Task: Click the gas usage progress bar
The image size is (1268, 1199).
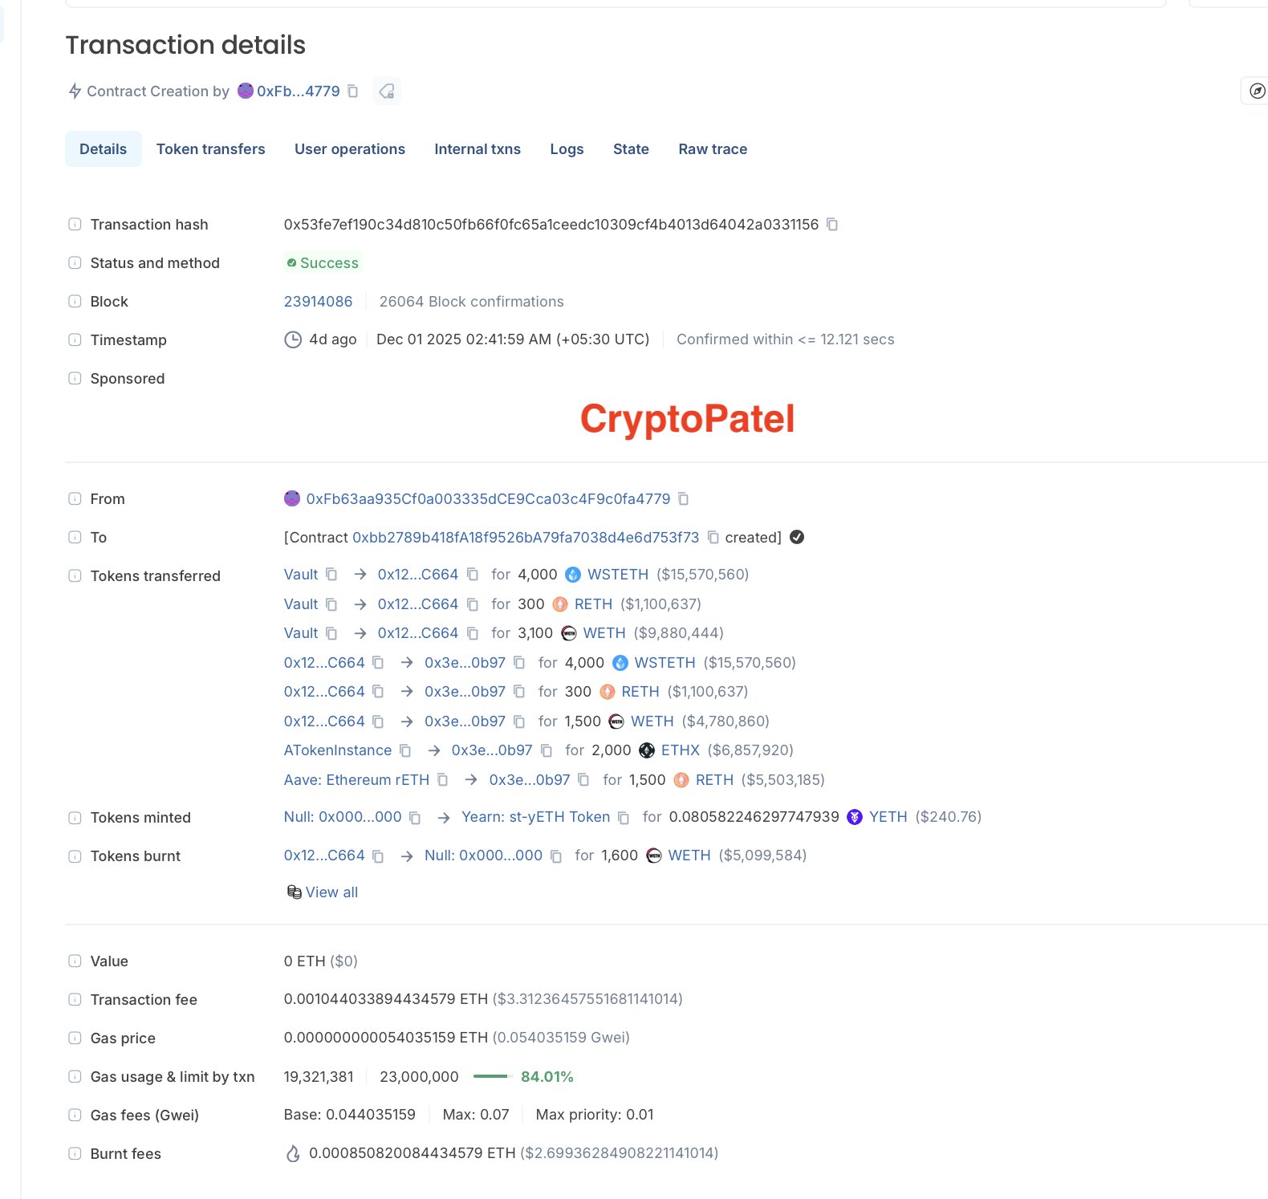Action: [x=490, y=1076]
